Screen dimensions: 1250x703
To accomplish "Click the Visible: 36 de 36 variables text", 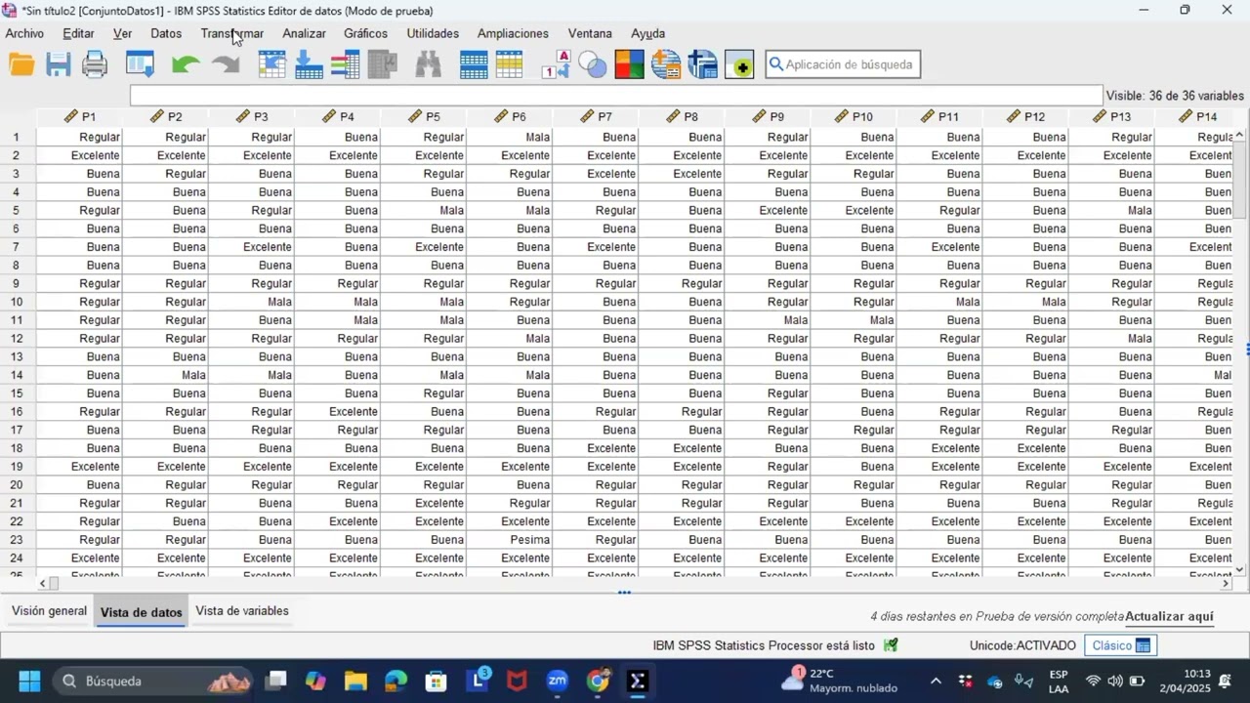I will click(x=1175, y=96).
